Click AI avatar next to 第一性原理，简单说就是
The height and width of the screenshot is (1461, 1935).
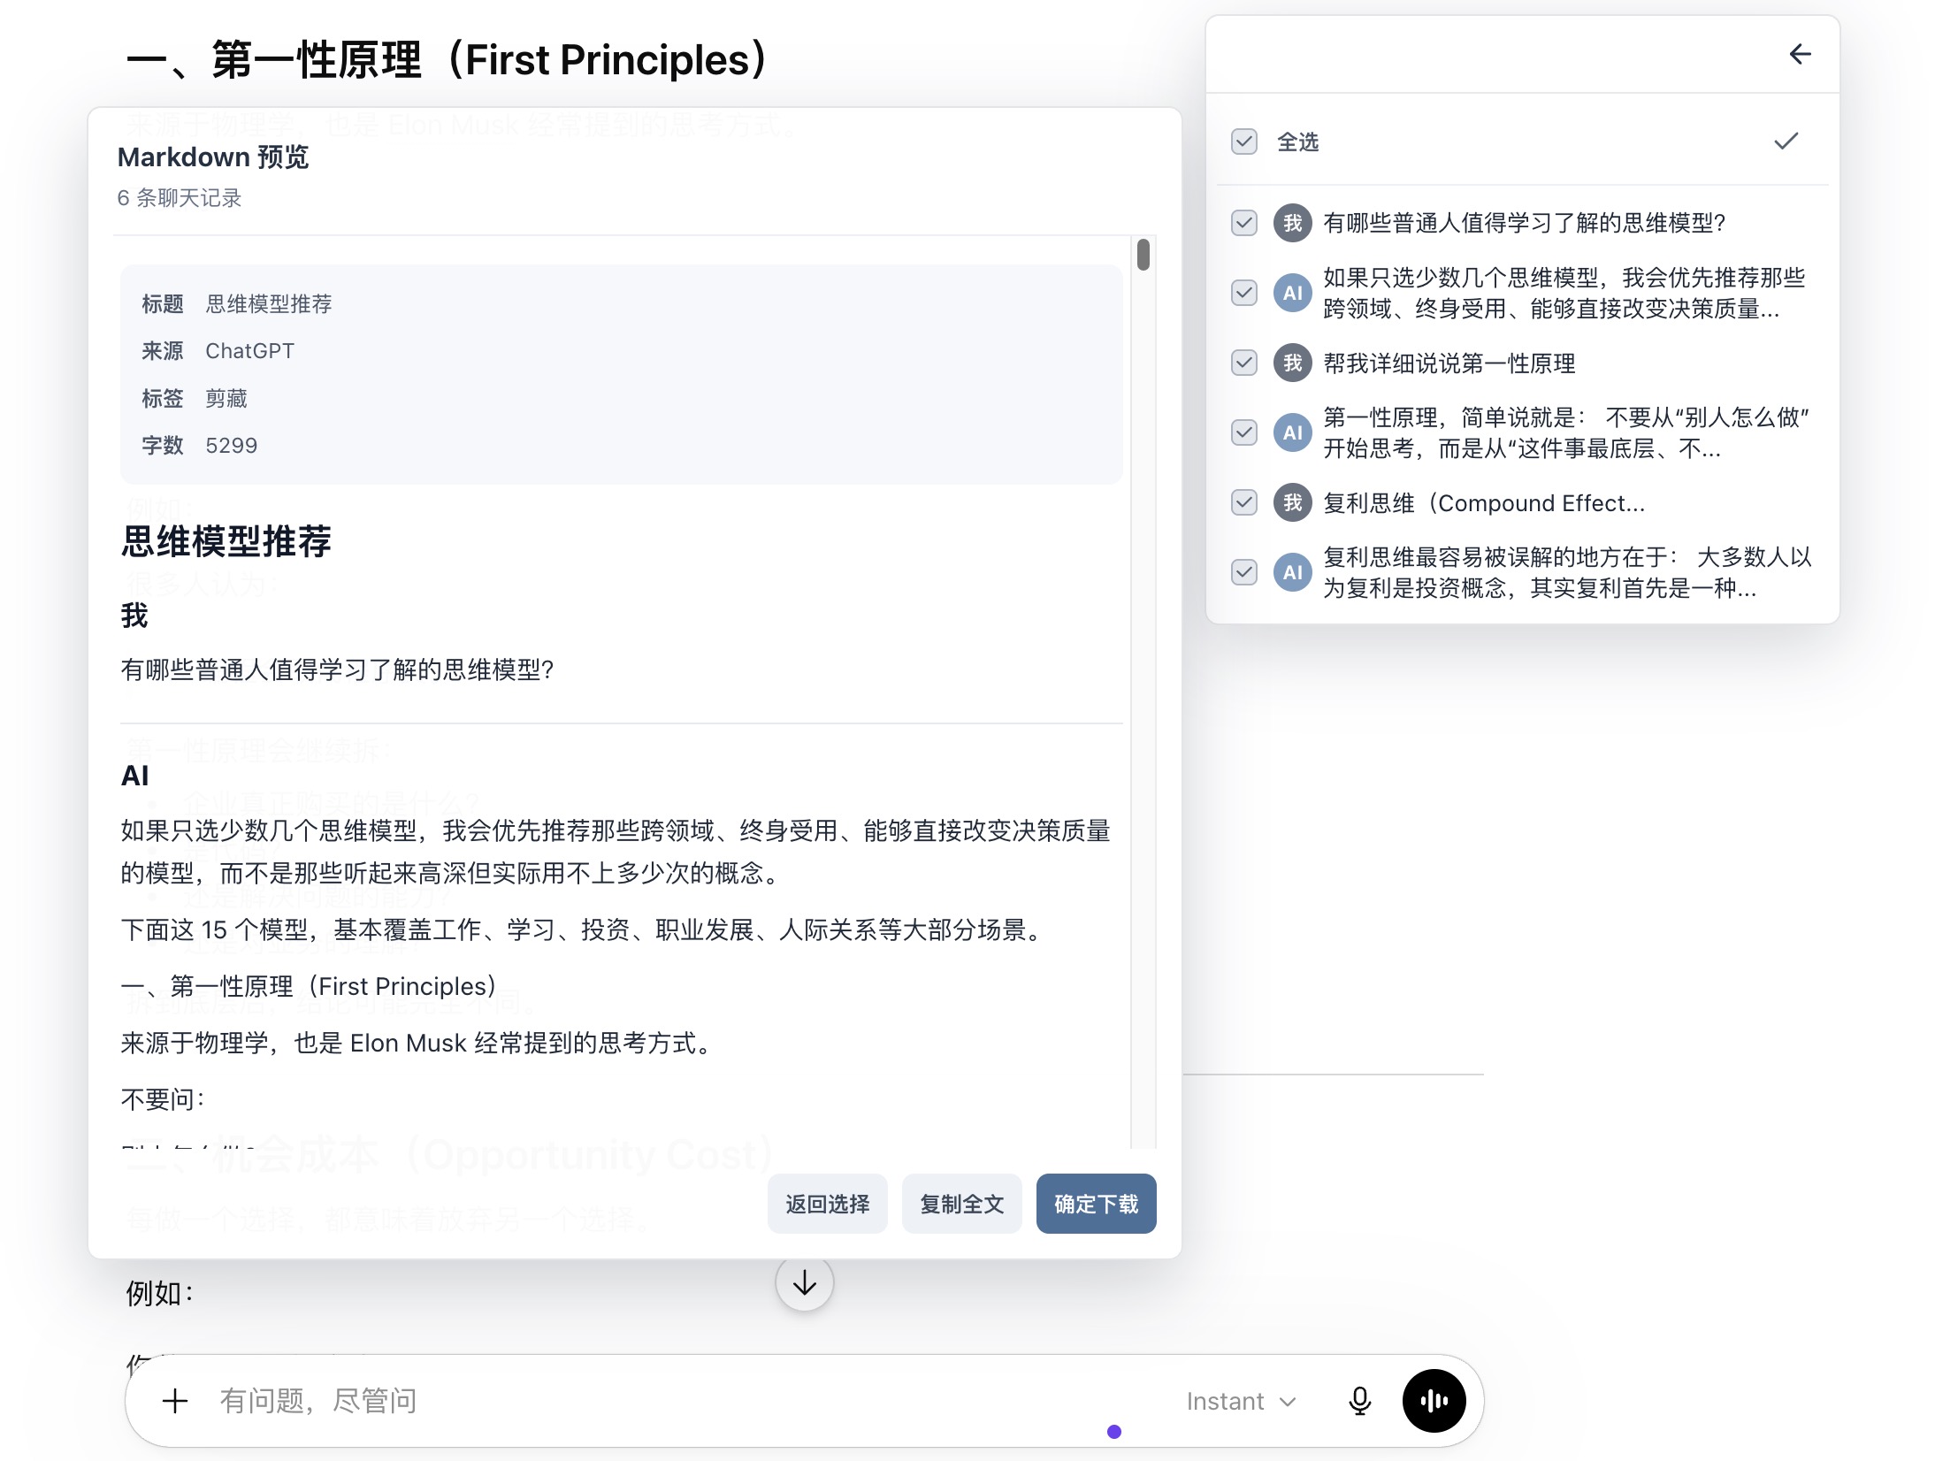[x=1292, y=432]
